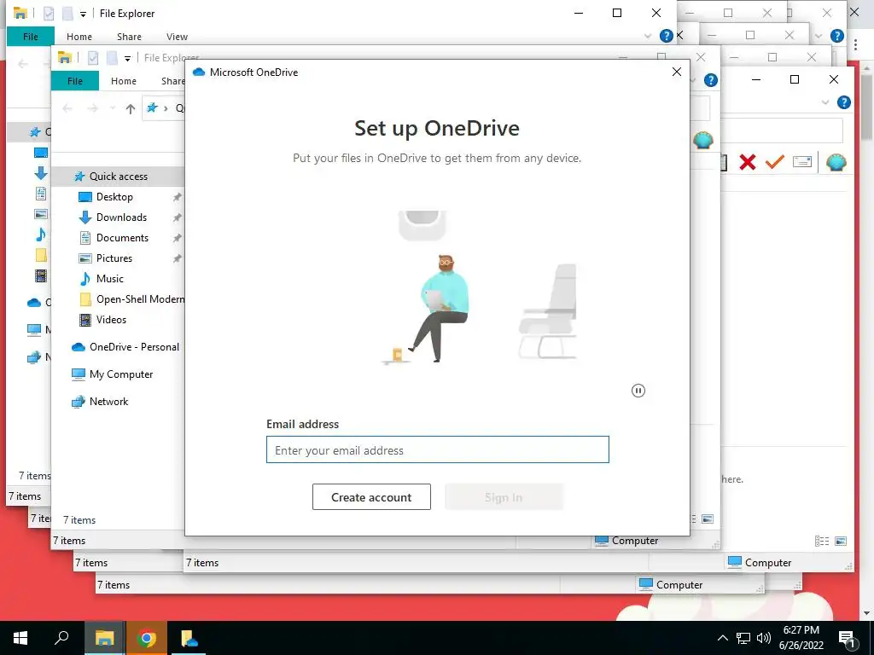Click the pin icon beside Documents
This screenshot has height=655, width=874.
tap(178, 238)
